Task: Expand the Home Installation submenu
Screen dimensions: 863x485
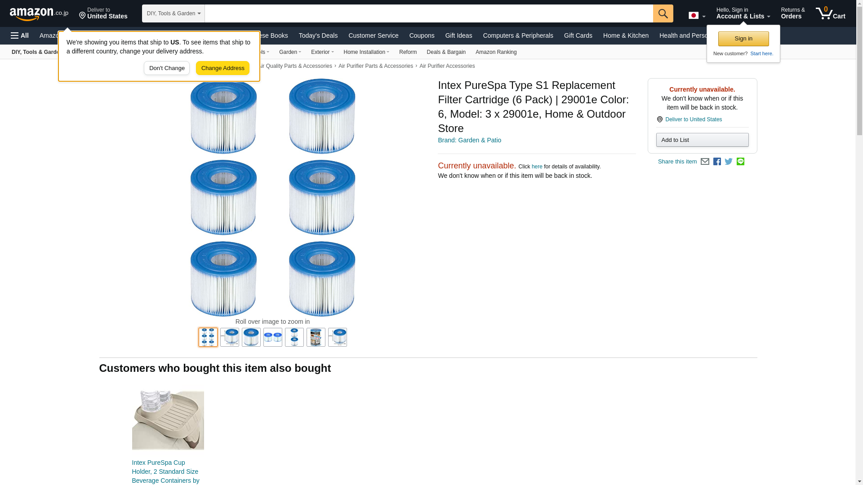Action: [366, 52]
